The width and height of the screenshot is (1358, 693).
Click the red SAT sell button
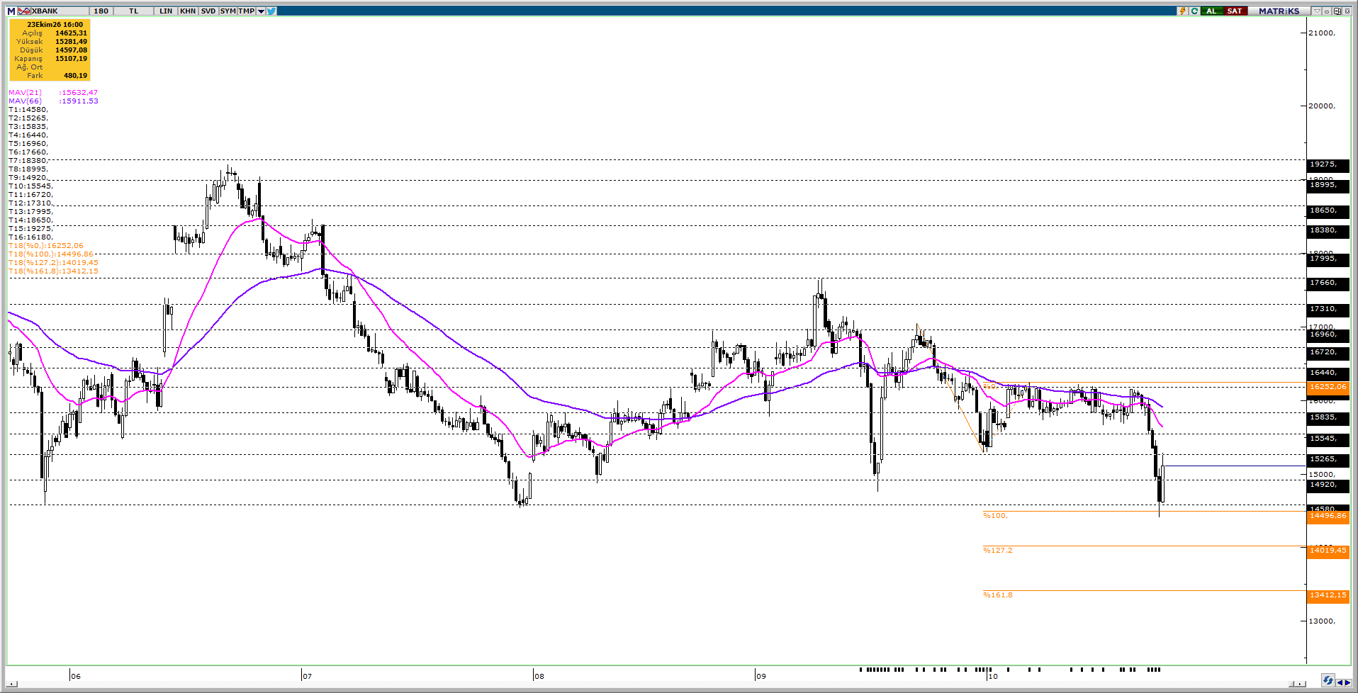tap(1235, 11)
